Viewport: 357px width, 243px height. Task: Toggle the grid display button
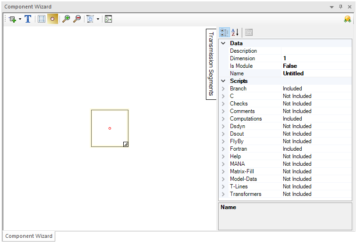click(42, 19)
